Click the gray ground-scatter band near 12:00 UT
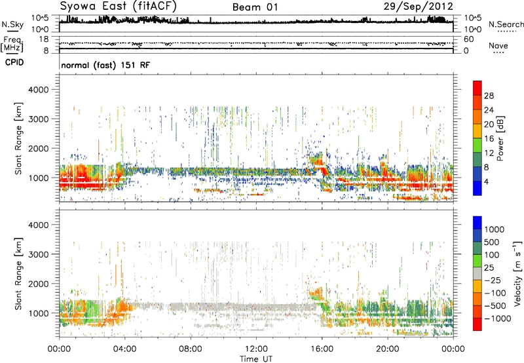The width and height of the screenshot is (524, 363). pos(257,307)
